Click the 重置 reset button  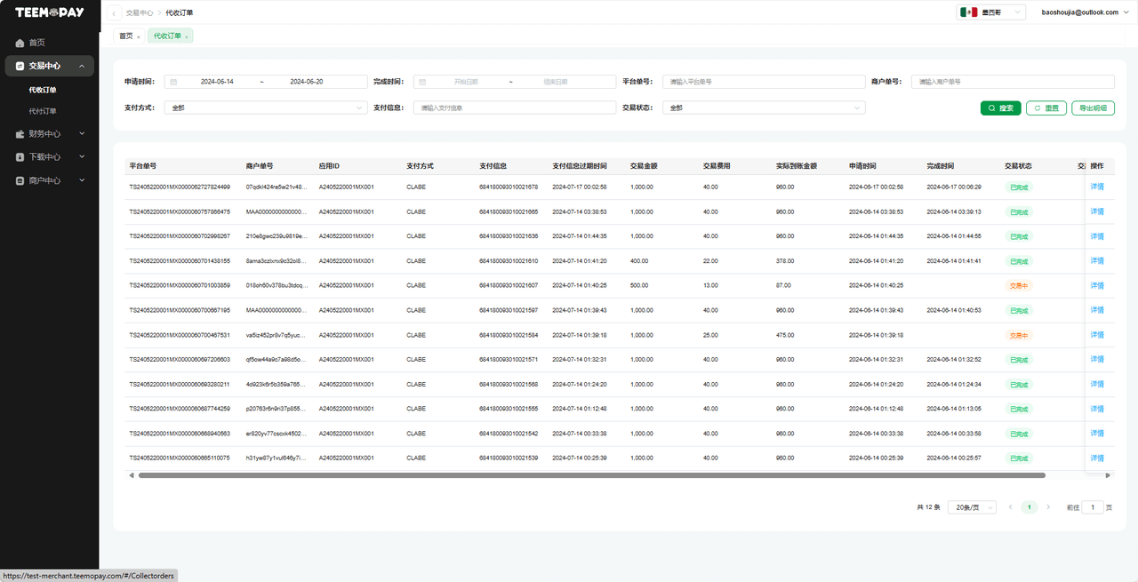[1046, 108]
